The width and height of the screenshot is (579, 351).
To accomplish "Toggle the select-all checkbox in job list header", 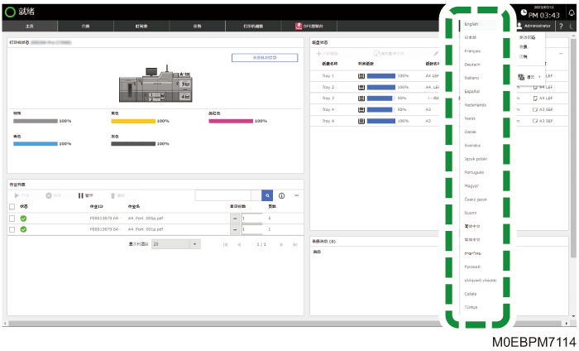I will click(12, 206).
